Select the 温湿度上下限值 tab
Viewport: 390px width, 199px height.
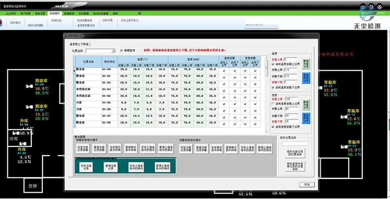tap(78, 43)
